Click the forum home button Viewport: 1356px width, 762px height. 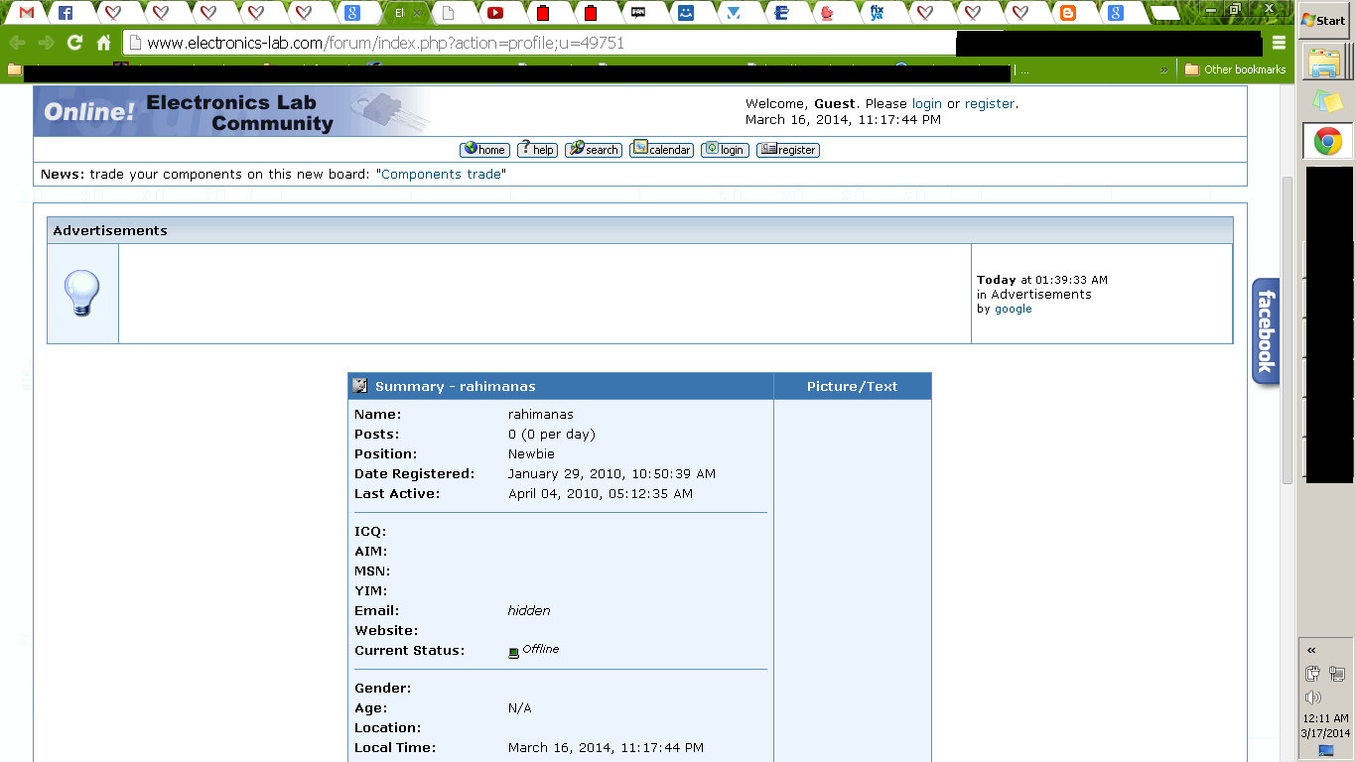click(x=484, y=150)
